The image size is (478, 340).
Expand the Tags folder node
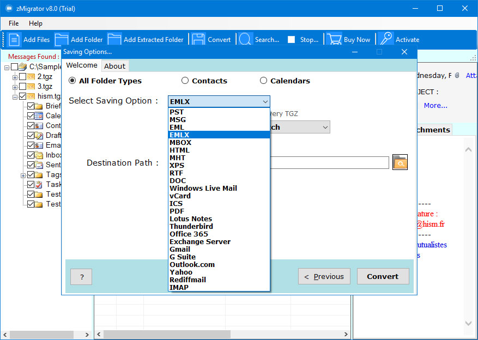click(23, 175)
